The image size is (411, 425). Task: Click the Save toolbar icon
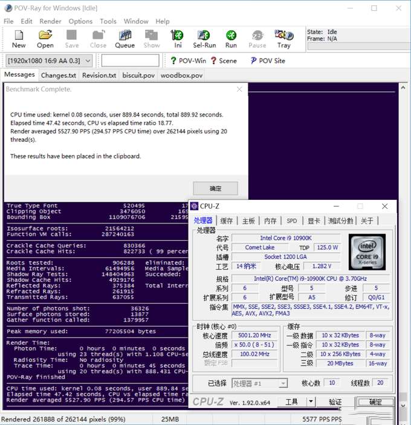click(x=71, y=39)
